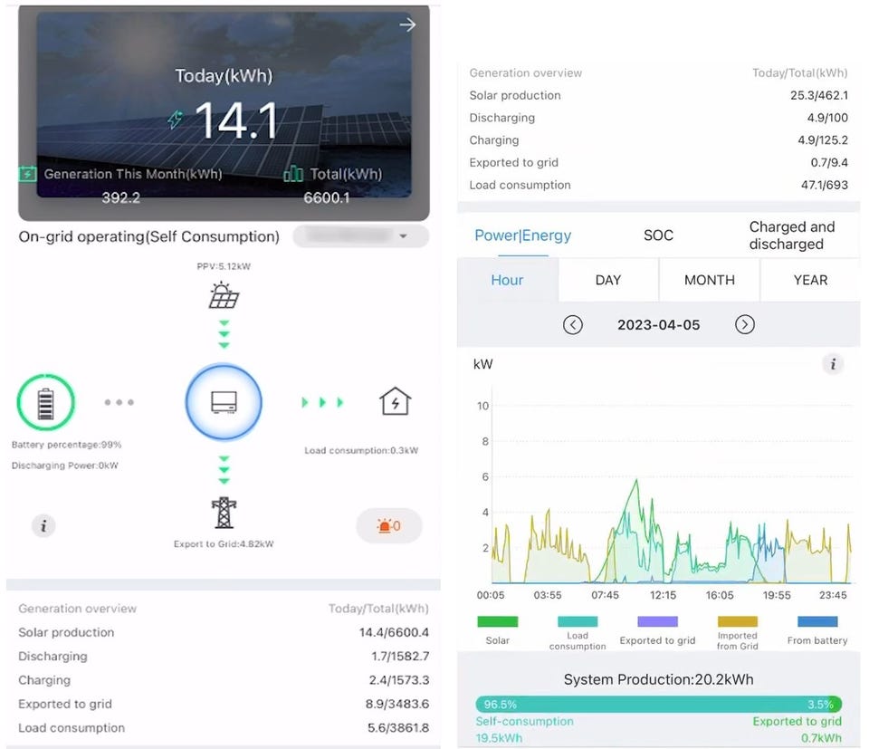Select Solar production value 25.3/462.1
Viewport: 869px width, 749px height.
pos(819,95)
